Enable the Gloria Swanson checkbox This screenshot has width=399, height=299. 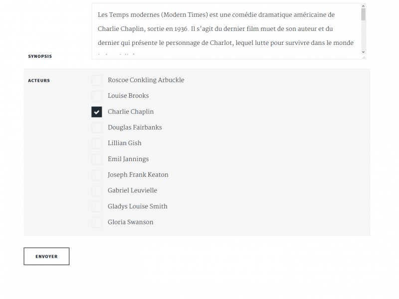[x=97, y=222]
